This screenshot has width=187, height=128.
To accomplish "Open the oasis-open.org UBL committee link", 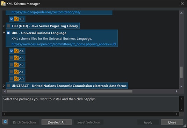I will (64, 44).
